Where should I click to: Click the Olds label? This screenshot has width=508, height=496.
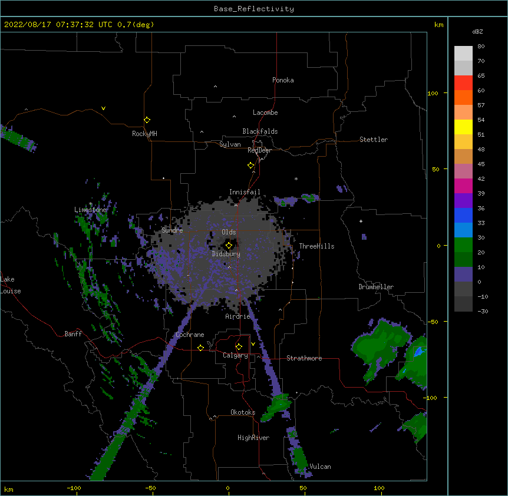pos(229,232)
